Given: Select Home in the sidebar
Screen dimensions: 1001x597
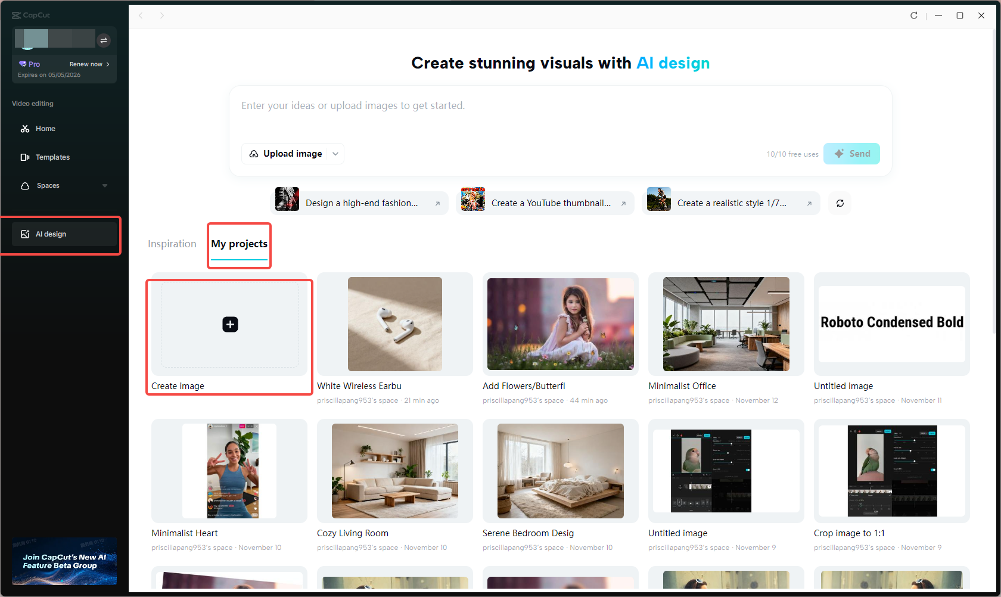Looking at the screenshot, I should pyautogui.click(x=45, y=128).
